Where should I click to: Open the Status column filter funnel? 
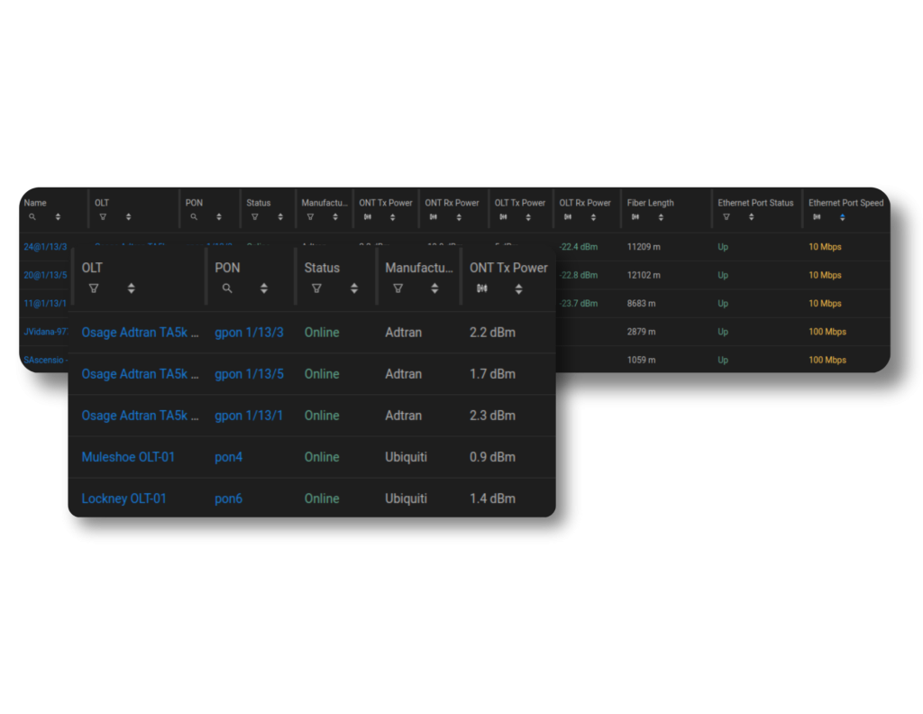pos(255,216)
